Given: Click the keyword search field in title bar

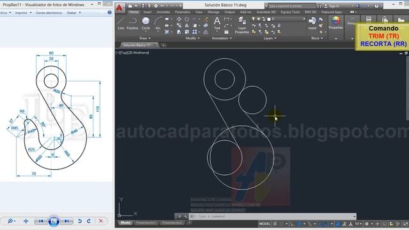Looking at the screenshot, I should click(x=291, y=6).
